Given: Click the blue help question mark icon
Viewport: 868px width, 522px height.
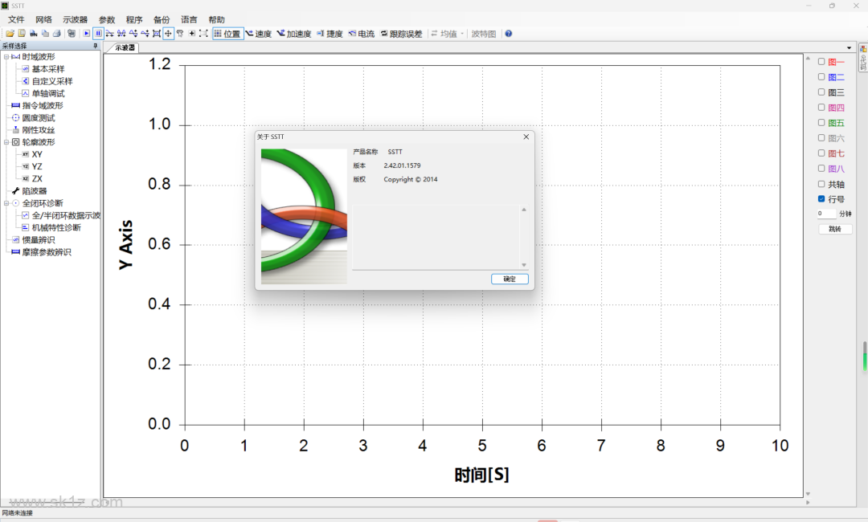Looking at the screenshot, I should point(508,34).
